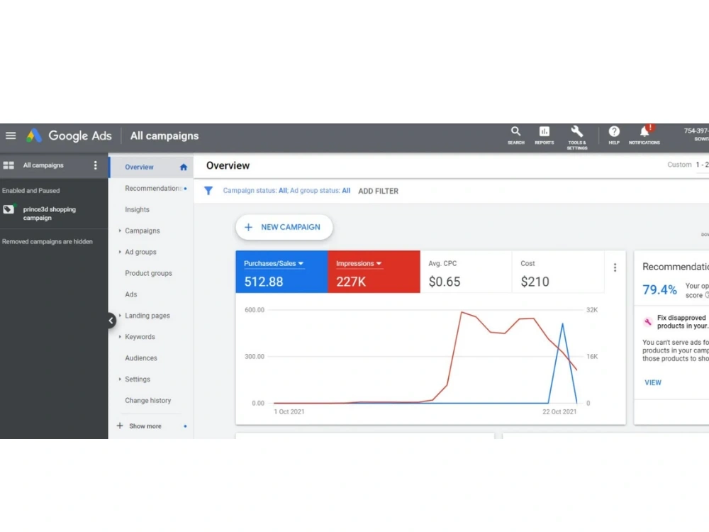Expand the Landing pages nav section
This screenshot has height=532, width=709.
(120, 316)
